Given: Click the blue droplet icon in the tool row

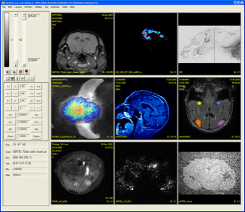Looking at the screenshot, I should point(14,72).
